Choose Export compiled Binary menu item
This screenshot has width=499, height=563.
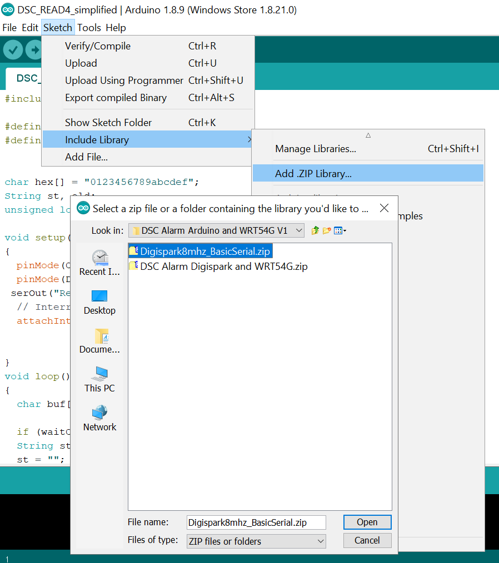[148, 98]
